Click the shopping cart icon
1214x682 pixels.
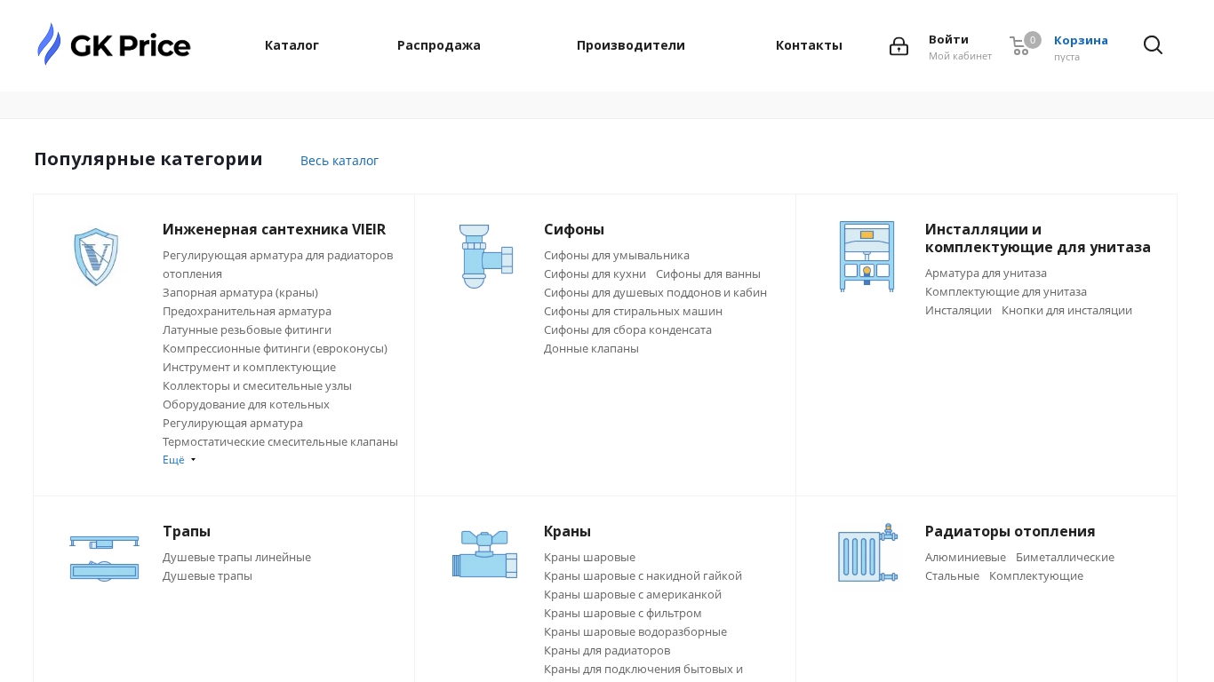click(x=1020, y=46)
